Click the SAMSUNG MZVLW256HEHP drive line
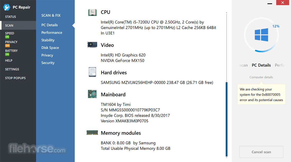The height and width of the screenshot is (162, 291). pyautogui.click(x=157, y=82)
